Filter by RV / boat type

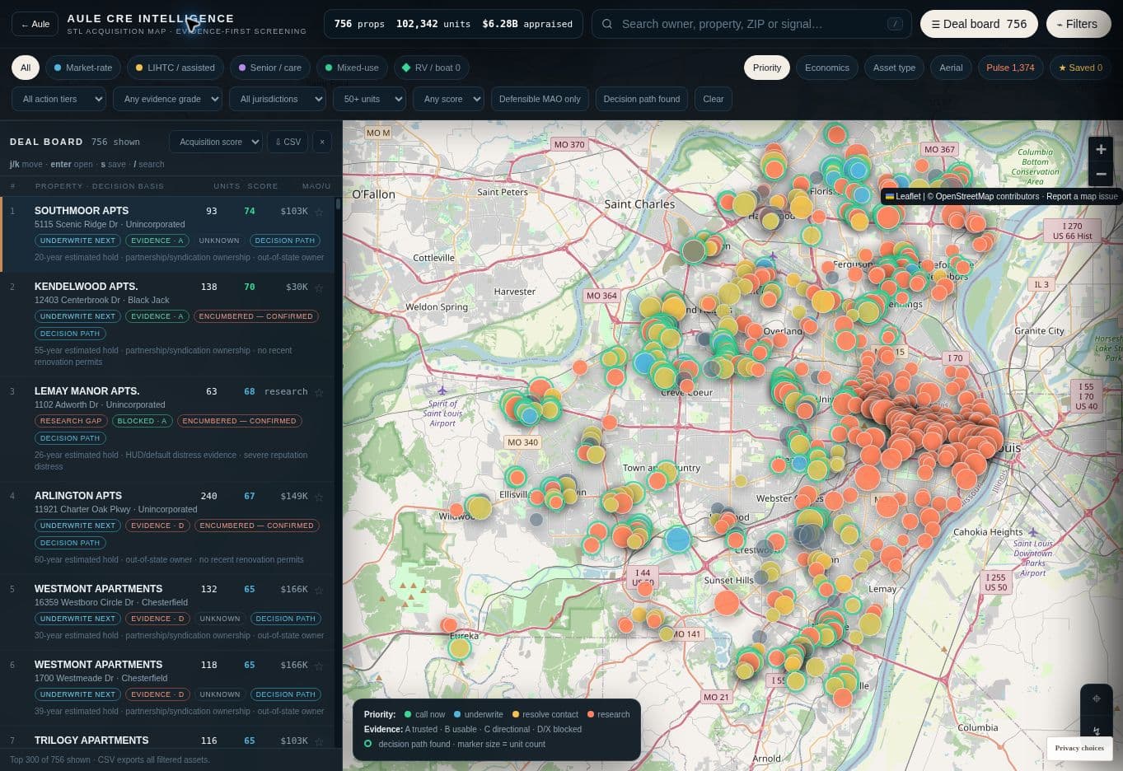click(431, 68)
